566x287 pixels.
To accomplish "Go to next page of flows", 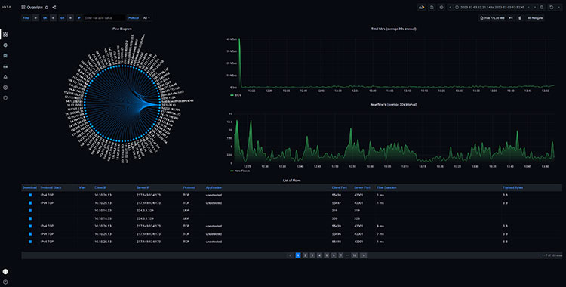I will [x=364, y=255].
